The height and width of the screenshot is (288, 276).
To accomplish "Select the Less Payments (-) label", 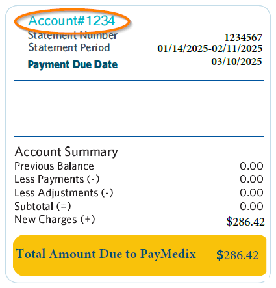I will (57, 179).
